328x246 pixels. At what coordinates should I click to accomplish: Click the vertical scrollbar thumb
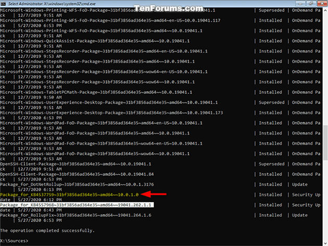click(325, 142)
